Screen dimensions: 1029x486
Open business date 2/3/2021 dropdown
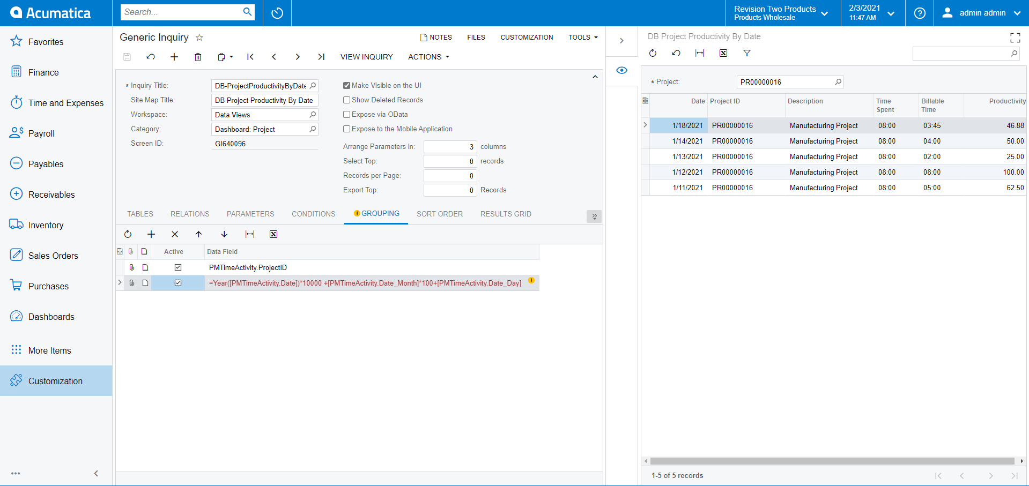(x=873, y=13)
